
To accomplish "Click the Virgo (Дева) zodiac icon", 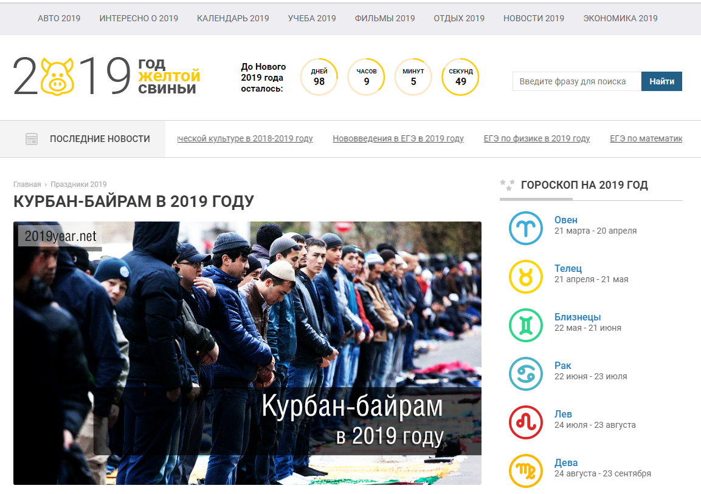I will tap(525, 470).
